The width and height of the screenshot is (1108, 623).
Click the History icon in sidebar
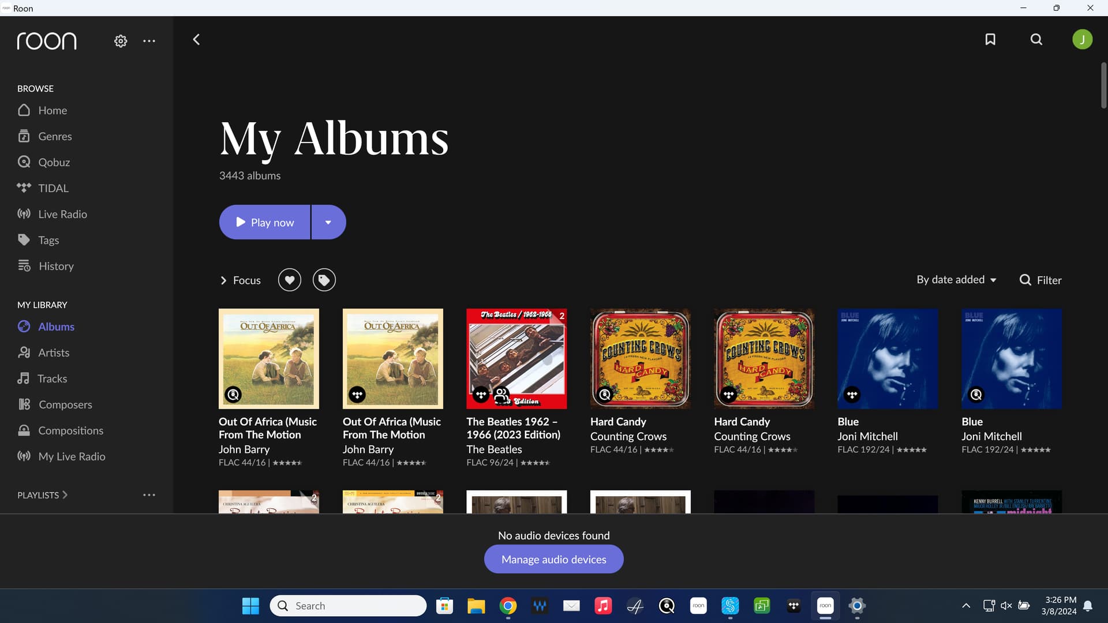click(24, 265)
